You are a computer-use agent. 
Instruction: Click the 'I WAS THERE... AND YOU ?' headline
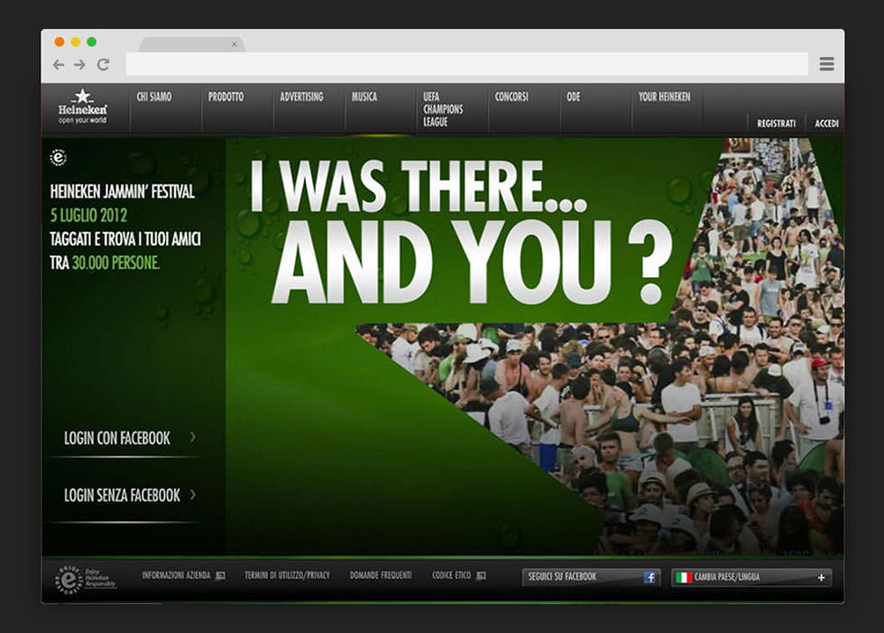point(461,232)
